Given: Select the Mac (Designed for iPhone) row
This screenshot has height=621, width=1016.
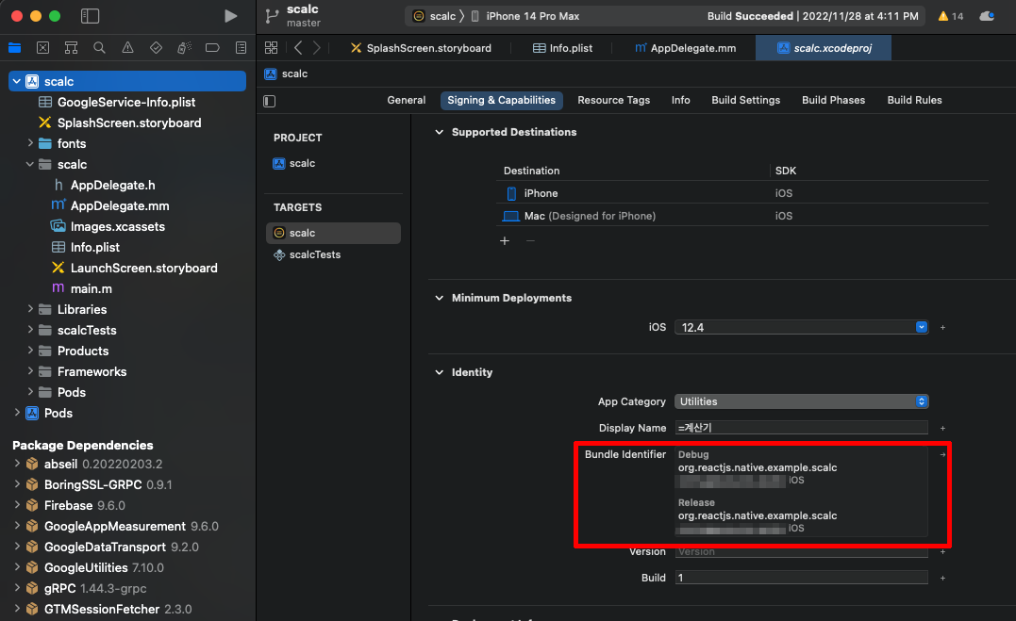Looking at the screenshot, I should (x=741, y=216).
